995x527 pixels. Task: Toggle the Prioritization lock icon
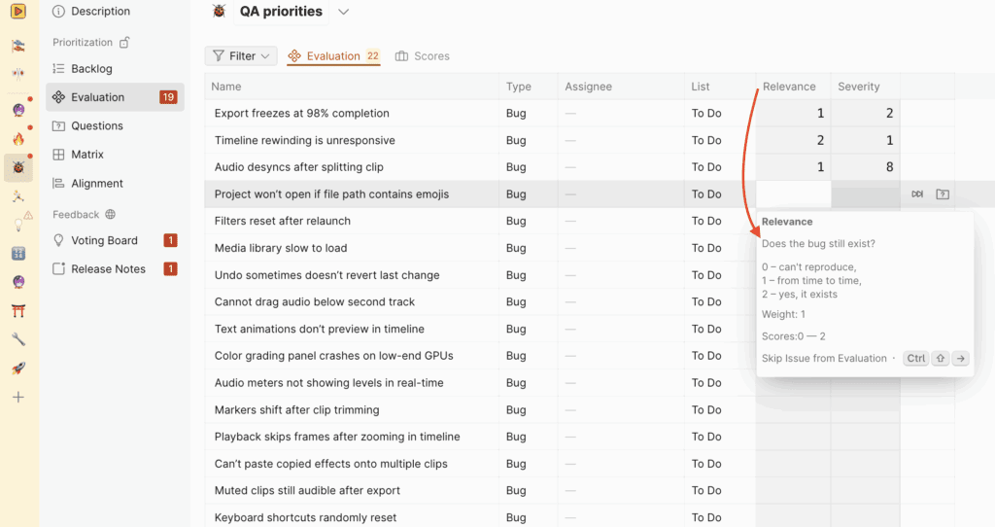[x=122, y=43]
